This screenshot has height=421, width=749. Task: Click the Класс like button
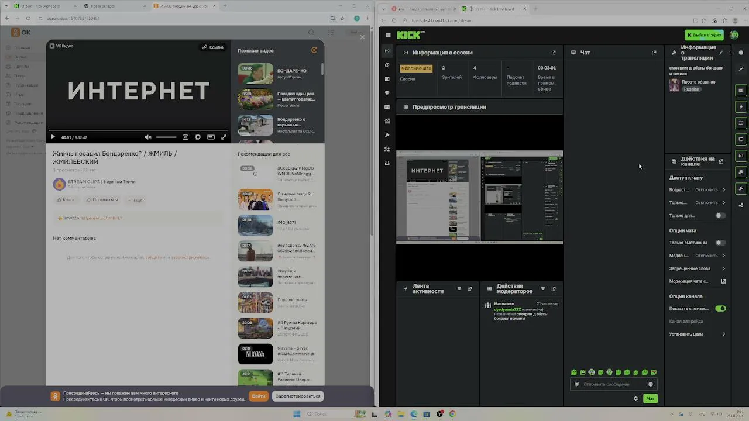point(66,200)
